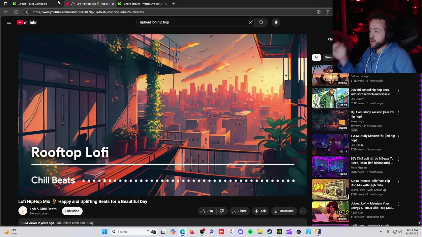Click the browser address bar URL
This screenshot has width=422, height=237.
[x=88, y=12]
